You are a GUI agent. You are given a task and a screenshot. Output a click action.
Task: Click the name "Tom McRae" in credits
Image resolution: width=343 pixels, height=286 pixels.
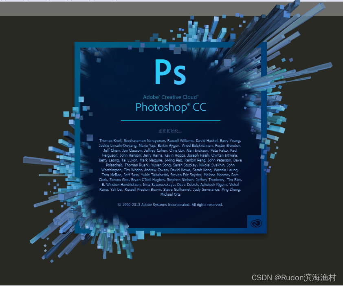[112, 175]
